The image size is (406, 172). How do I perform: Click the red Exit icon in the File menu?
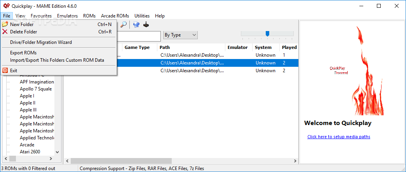pyautogui.click(x=5, y=70)
